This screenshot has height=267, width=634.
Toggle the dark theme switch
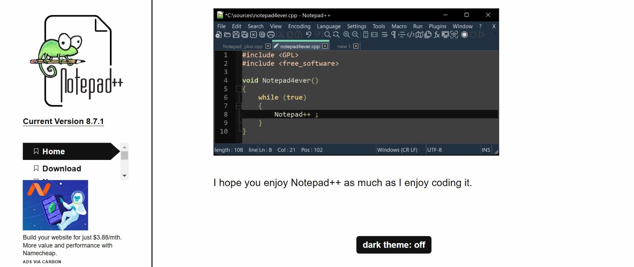[x=394, y=245]
